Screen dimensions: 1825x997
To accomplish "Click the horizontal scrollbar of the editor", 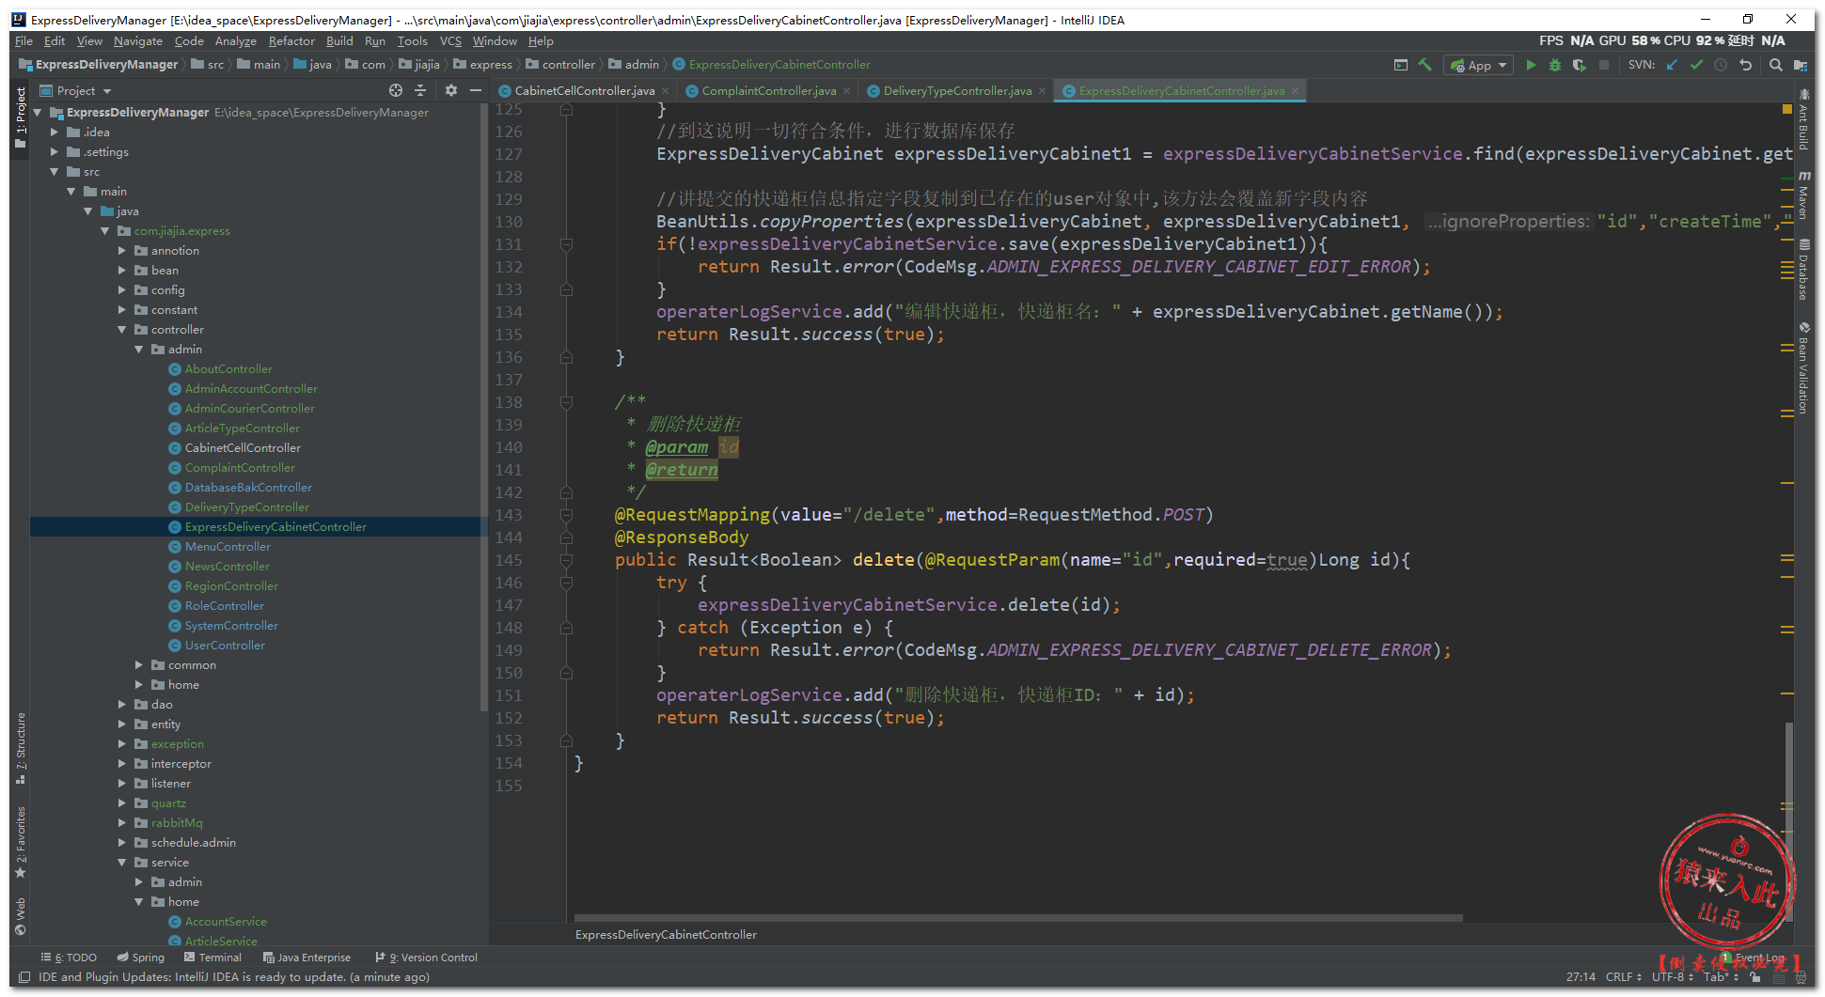I will tap(1018, 918).
